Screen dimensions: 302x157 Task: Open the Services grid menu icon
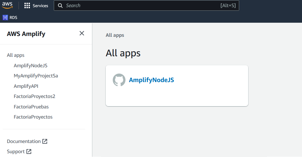tap(27, 5)
